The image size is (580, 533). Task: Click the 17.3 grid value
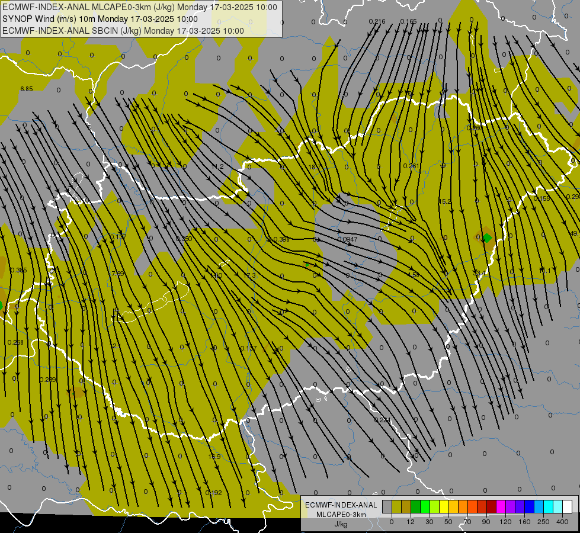pos(249,275)
